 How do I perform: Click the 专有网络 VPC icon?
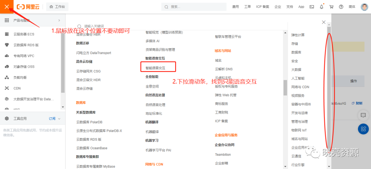pos(7,56)
